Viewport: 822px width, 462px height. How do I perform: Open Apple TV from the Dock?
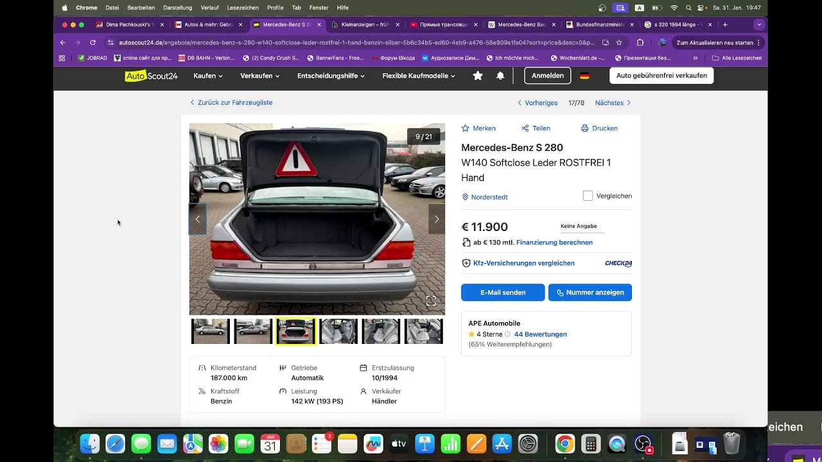tap(399, 443)
